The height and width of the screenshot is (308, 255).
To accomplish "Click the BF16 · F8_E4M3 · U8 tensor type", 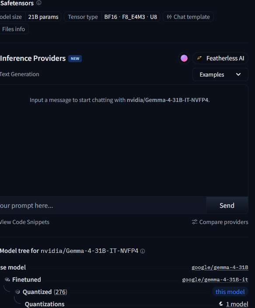I will coord(131,17).
